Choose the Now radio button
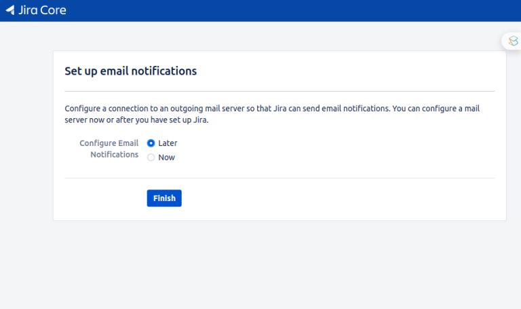Viewport: 521px width, 309px height. [151, 158]
